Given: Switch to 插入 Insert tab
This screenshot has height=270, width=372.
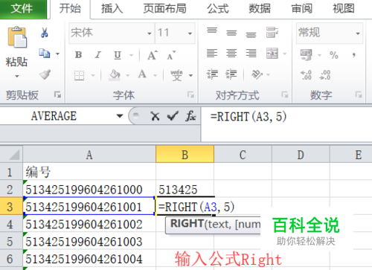Looking at the screenshot, I should 112,9.
